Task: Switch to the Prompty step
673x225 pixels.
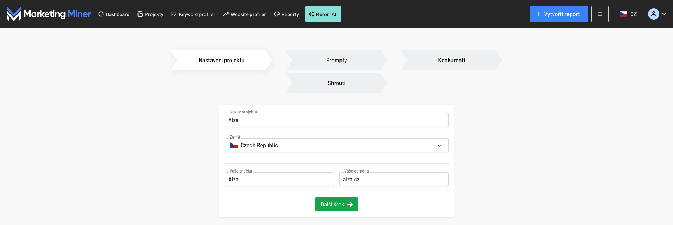Action: 336,60
